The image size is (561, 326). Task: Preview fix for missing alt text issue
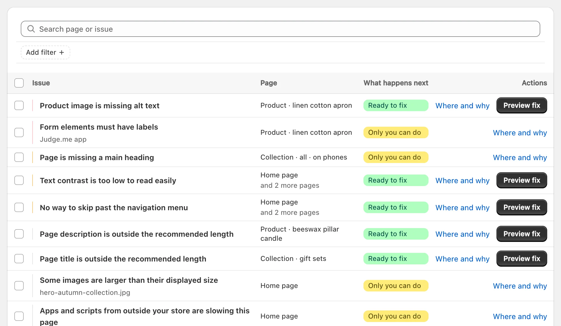(x=522, y=105)
